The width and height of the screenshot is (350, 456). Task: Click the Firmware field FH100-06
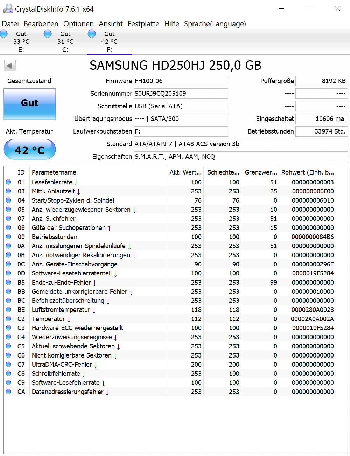tap(181, 81)
